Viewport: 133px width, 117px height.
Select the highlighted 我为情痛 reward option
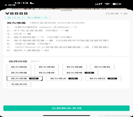pyautogui.click(x=25, y=78)
